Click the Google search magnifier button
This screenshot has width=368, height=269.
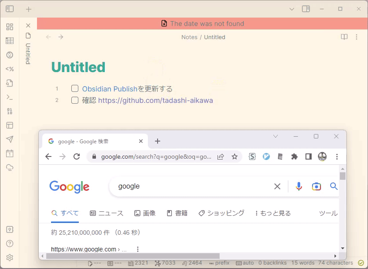[x=334, y=186]
